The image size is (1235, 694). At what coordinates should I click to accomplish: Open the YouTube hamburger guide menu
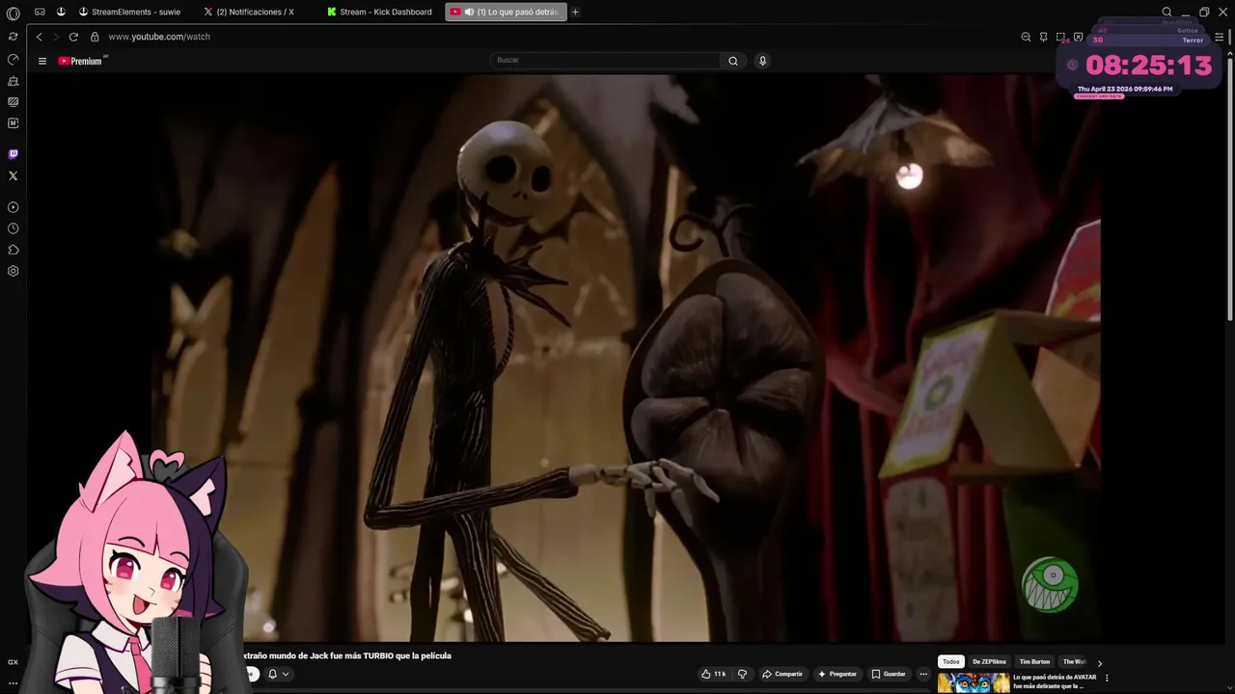(x=41, y=61)
